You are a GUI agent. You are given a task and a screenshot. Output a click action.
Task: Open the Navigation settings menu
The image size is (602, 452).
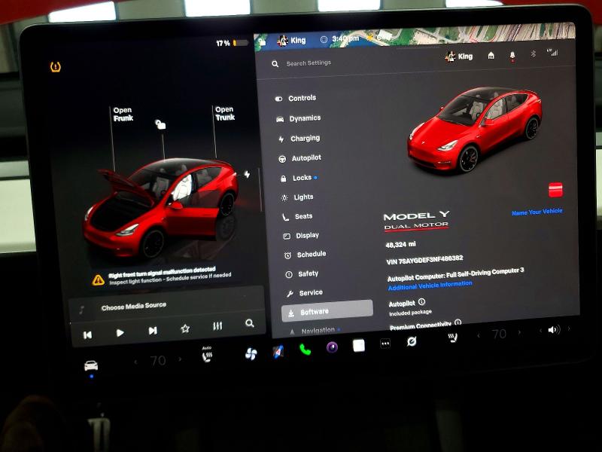pyautogui.click(x=313, y=331)
